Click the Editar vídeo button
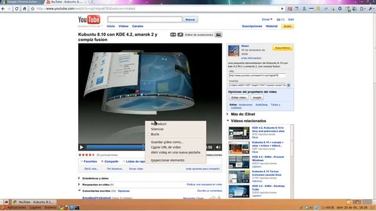 click(239, 98)
